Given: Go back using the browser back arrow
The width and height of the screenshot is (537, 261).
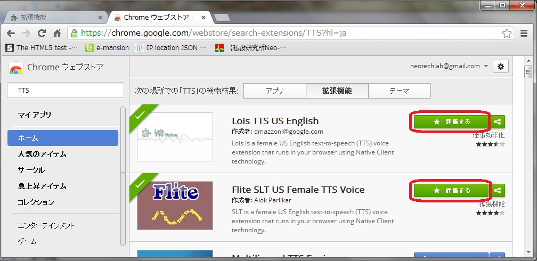Looking at the screenshot, I should tap(11, 33).
